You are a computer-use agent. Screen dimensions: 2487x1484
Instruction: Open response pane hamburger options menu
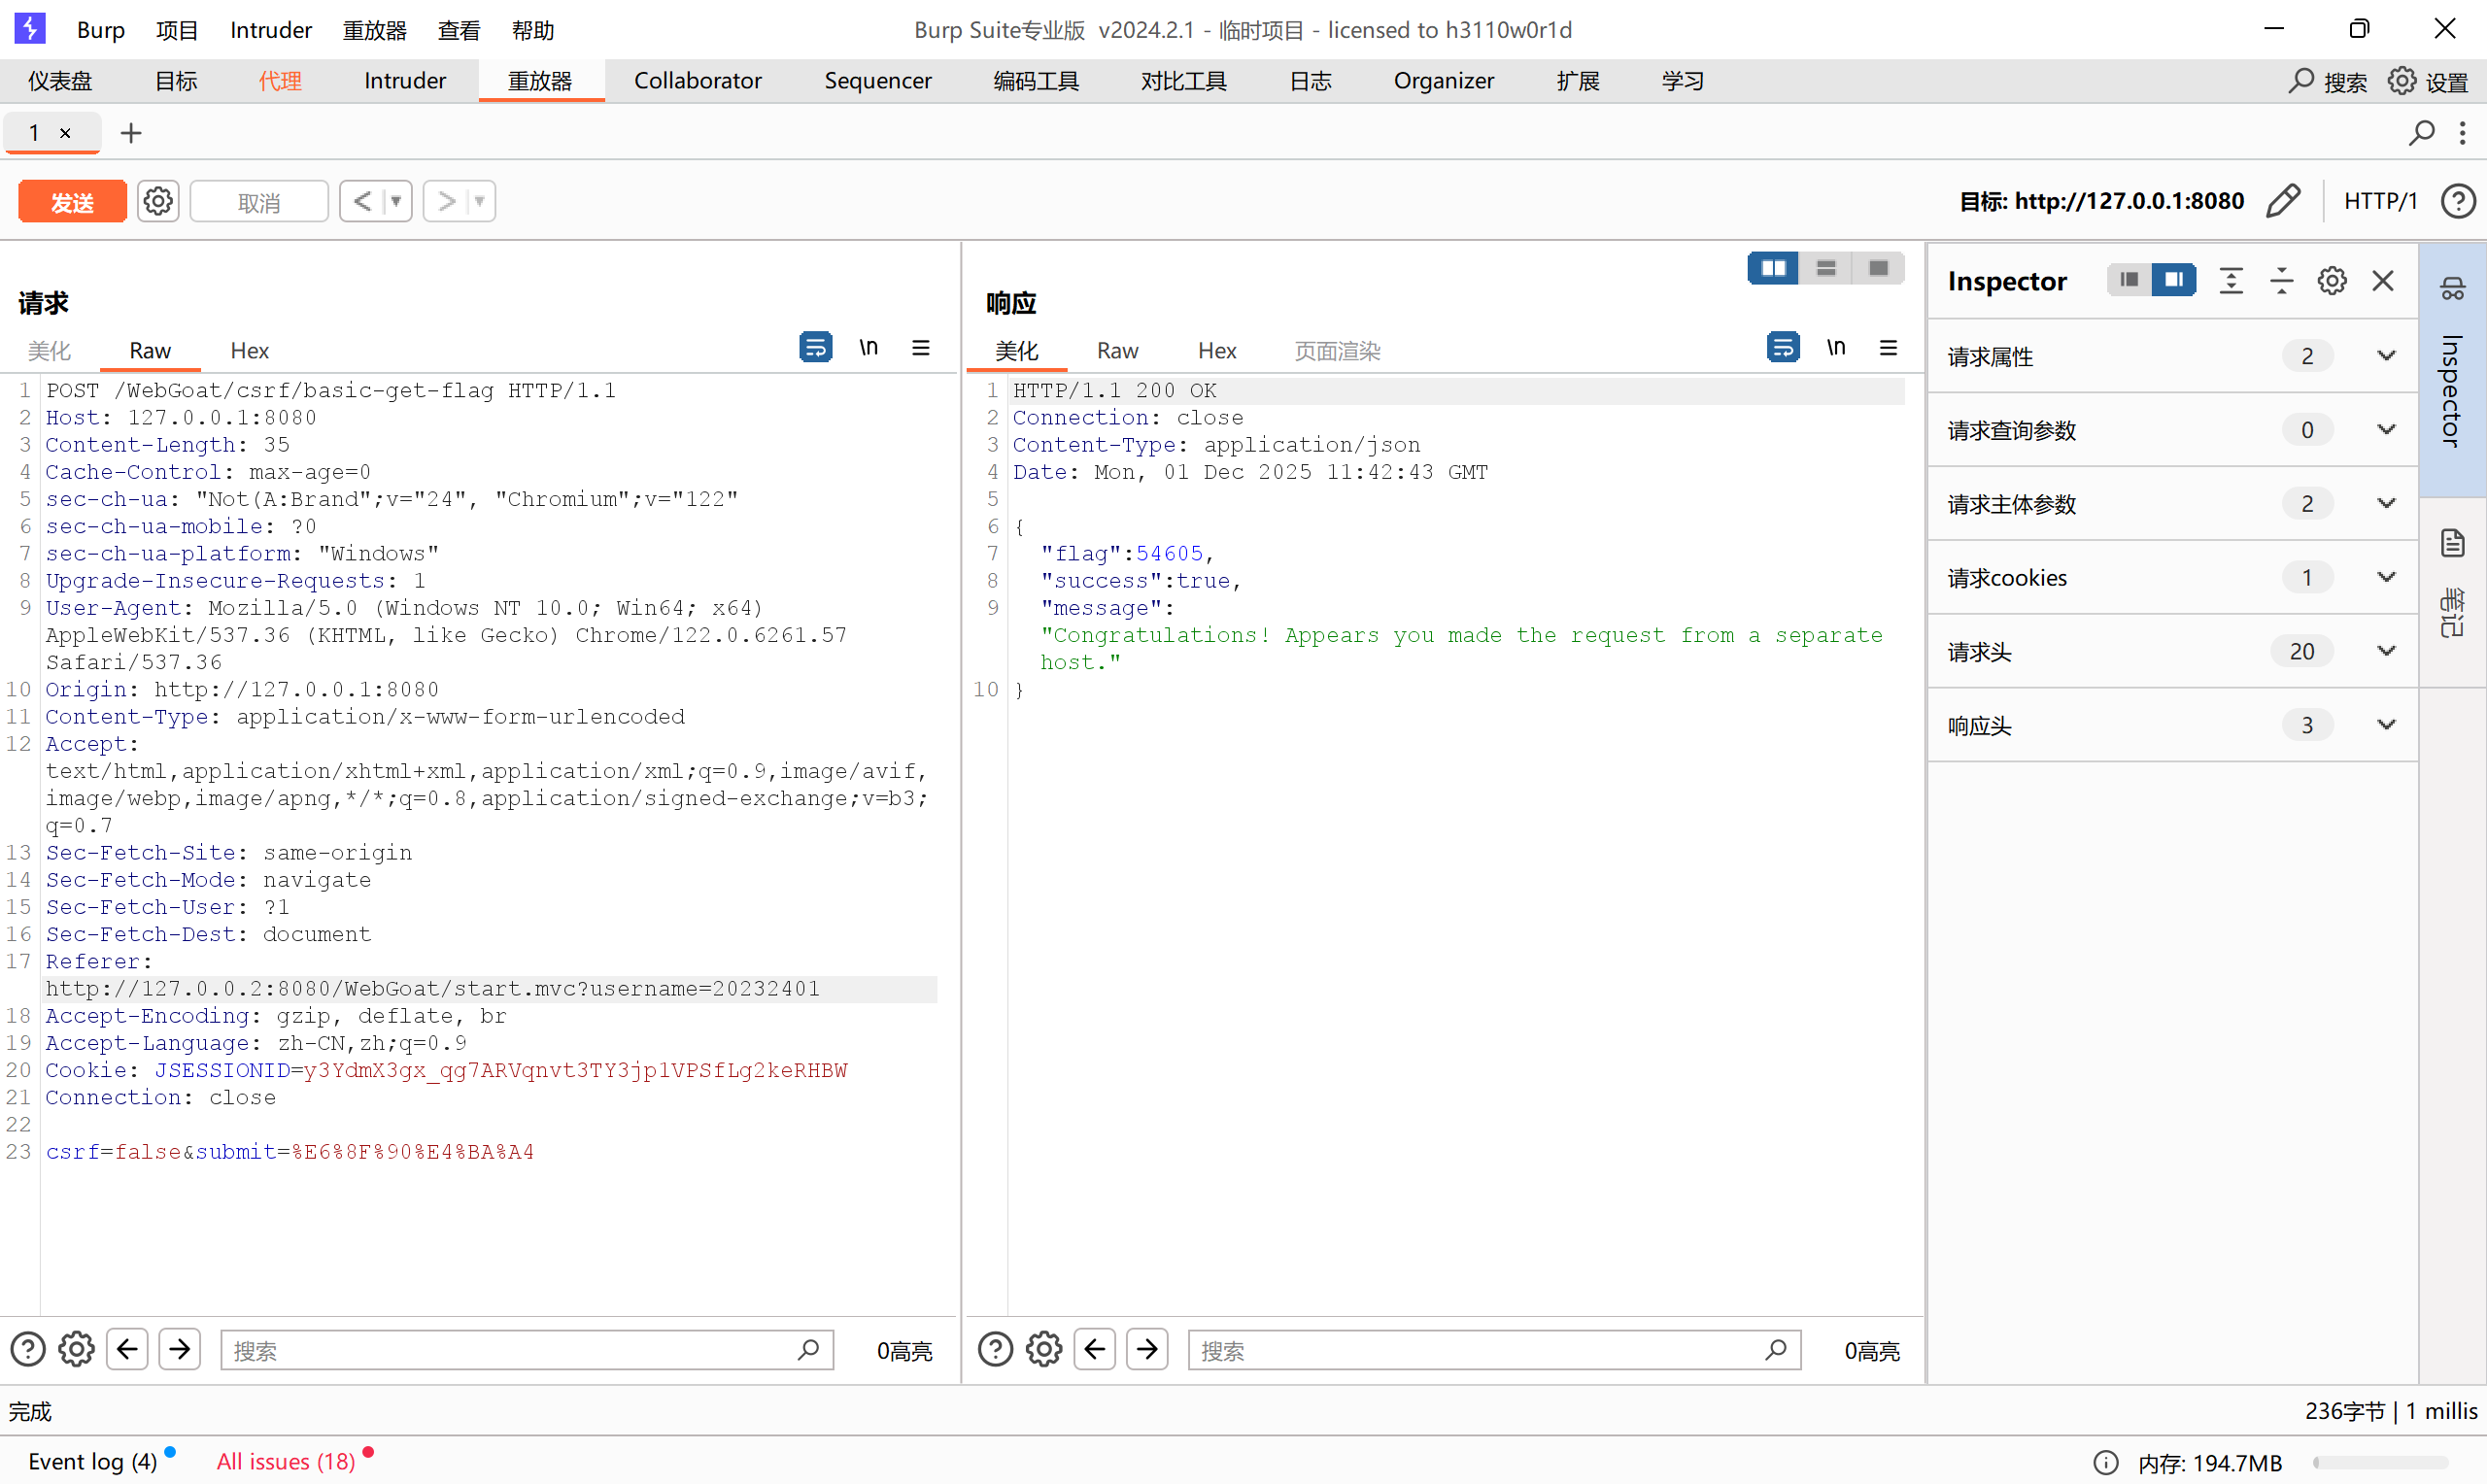[1888, 347]
